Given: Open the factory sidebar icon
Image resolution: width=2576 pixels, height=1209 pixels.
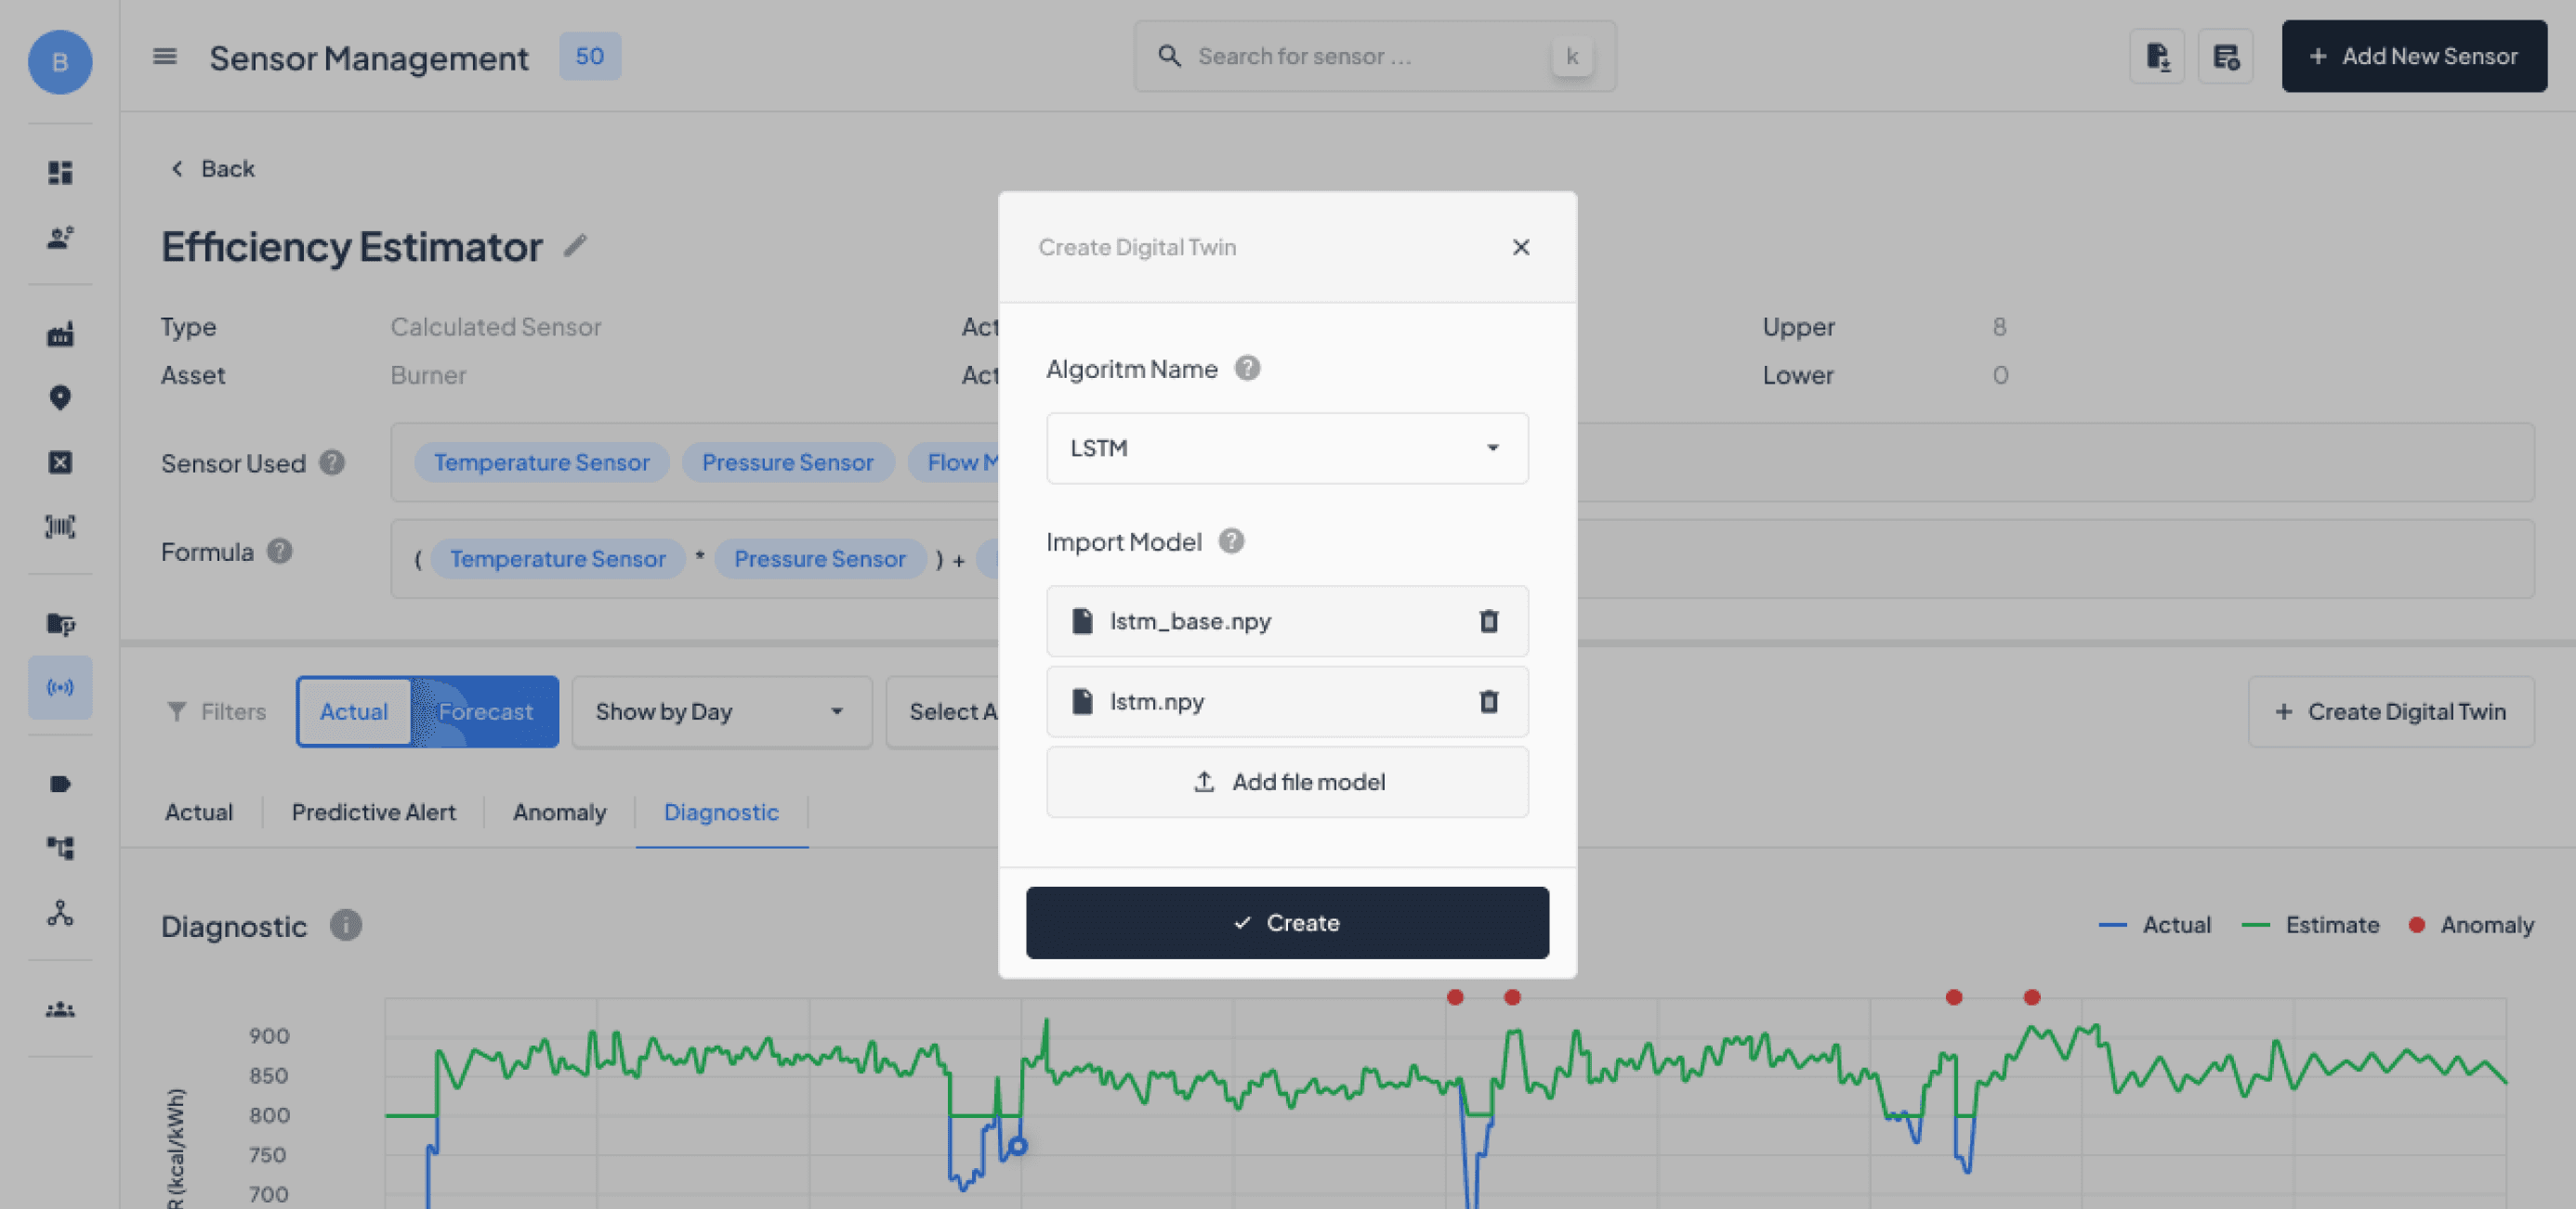Looking at the screenshot, I should pos(60,334).
